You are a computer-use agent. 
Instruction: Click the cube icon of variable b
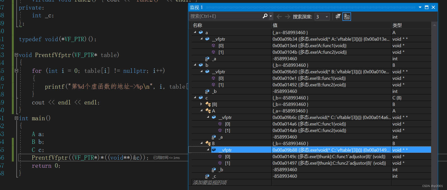click(201, 65)
